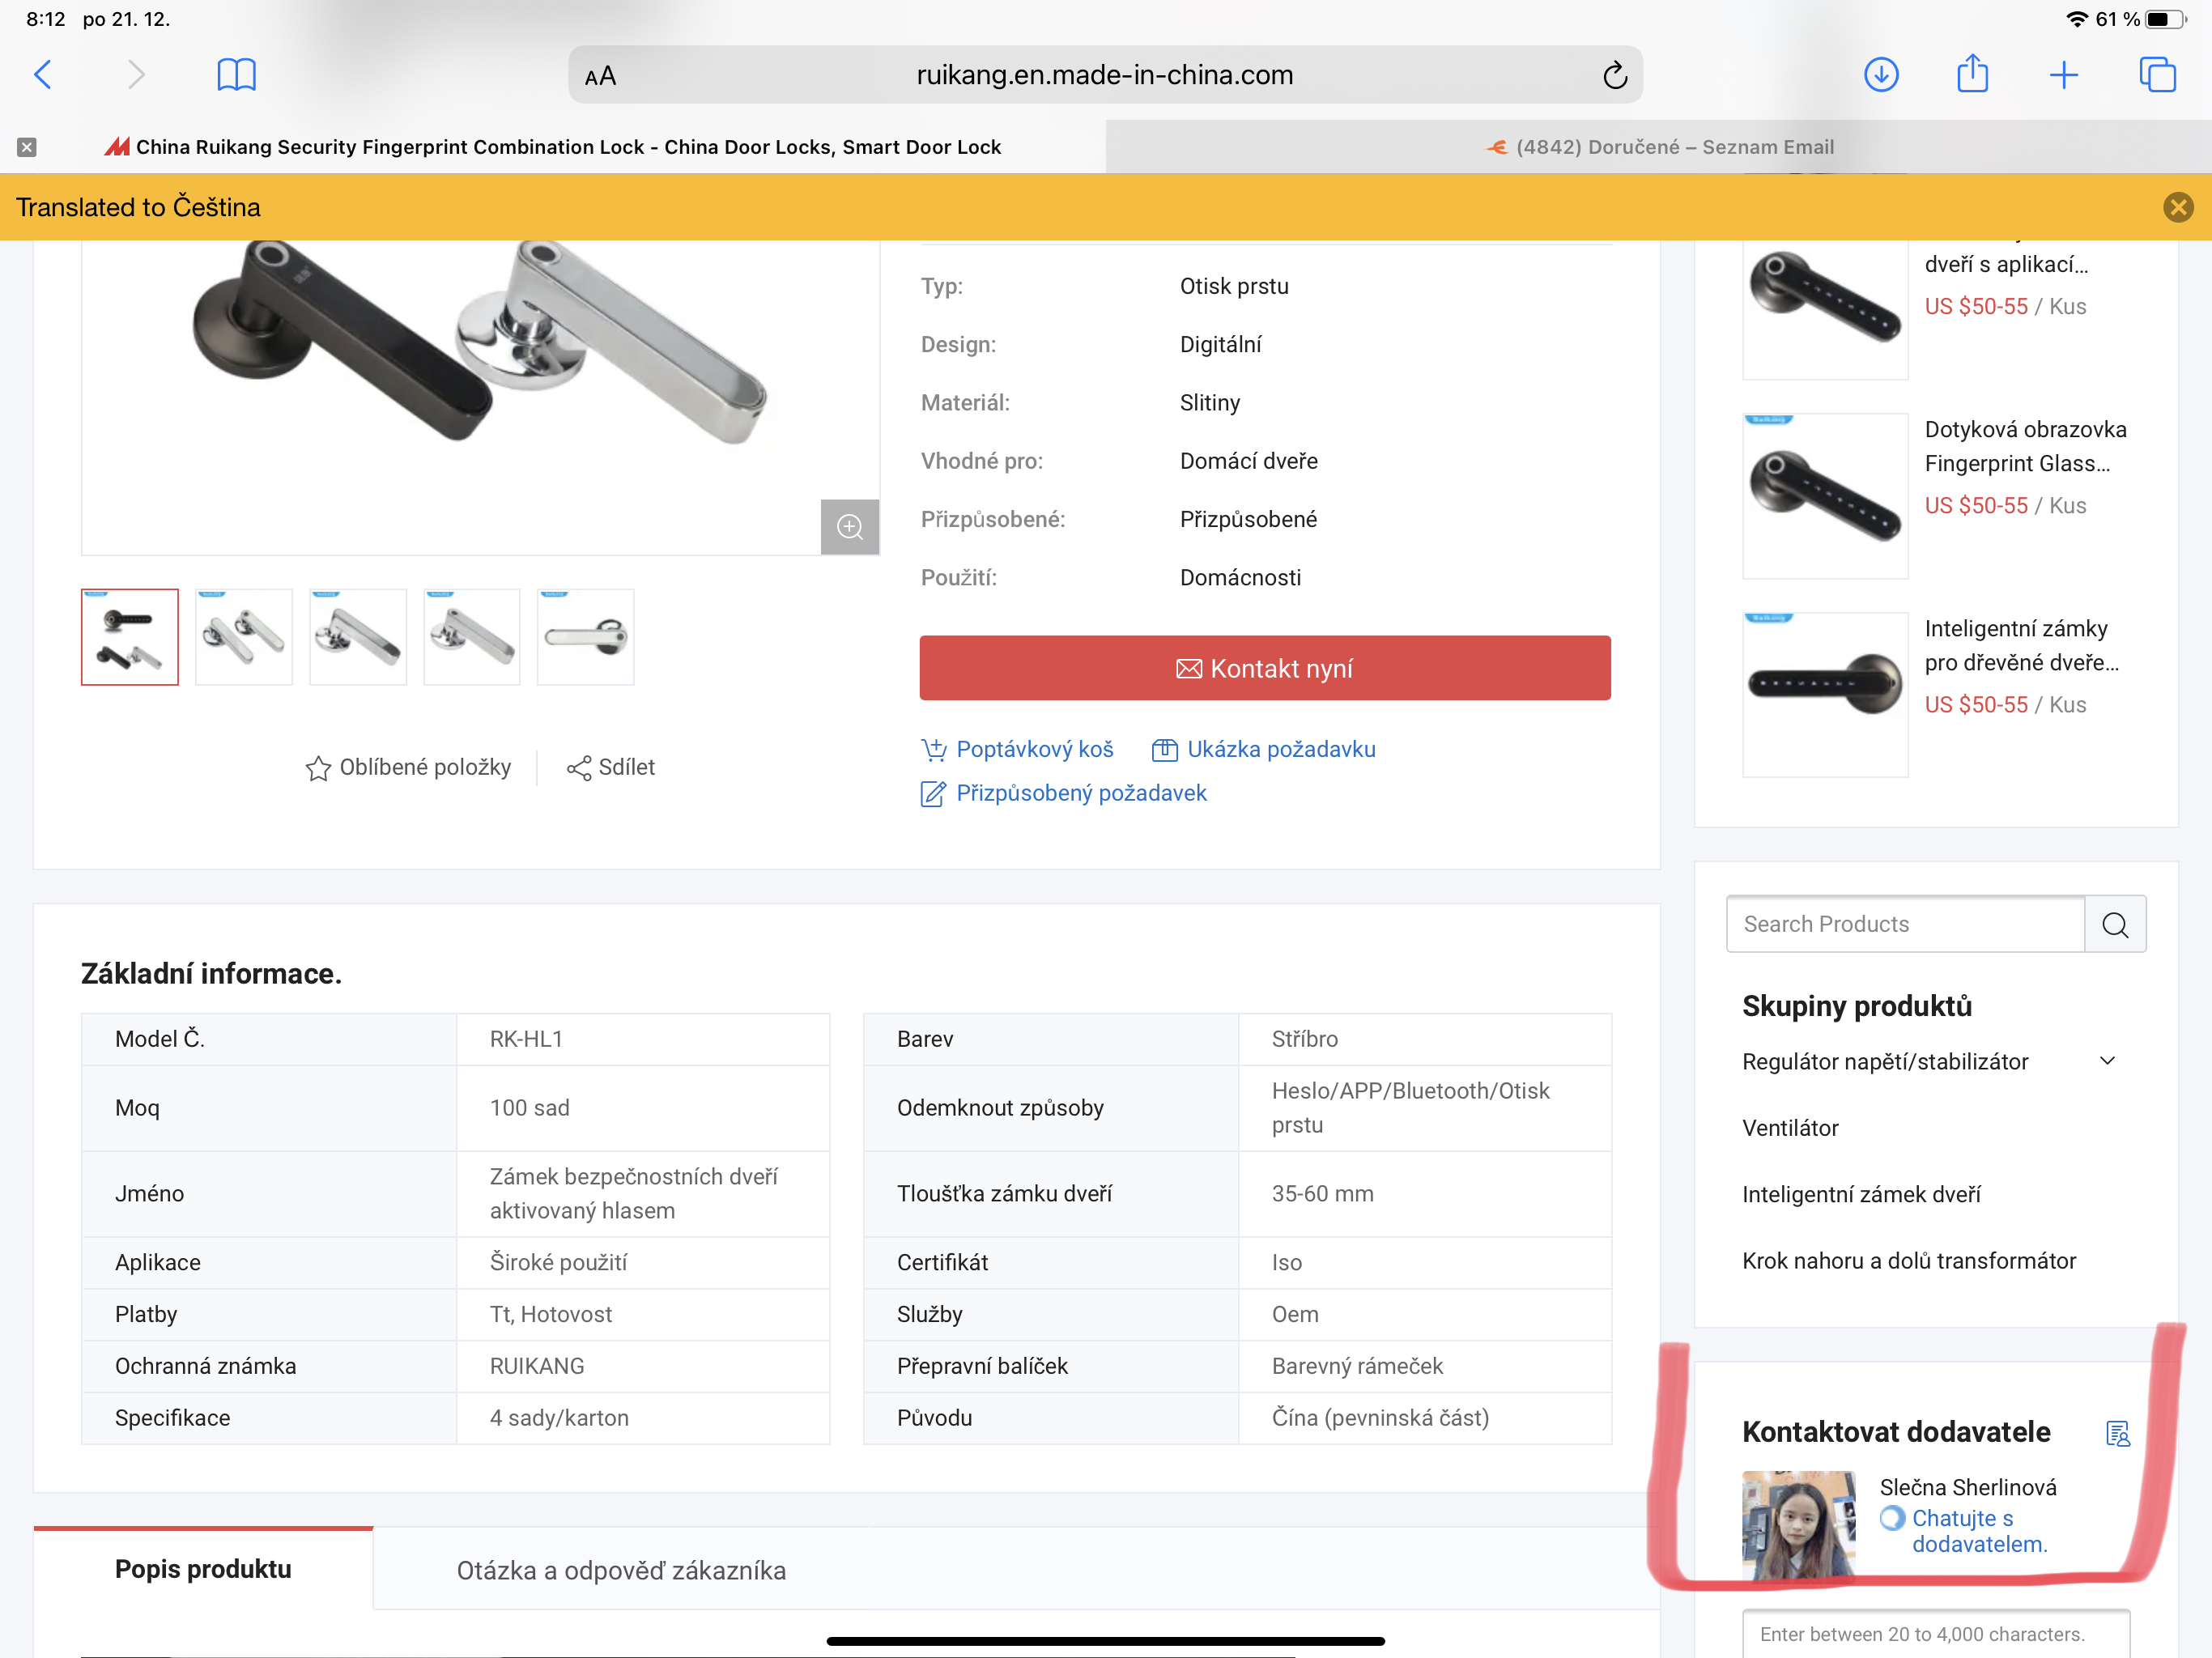Dismiss the Translated to Čeština banner
Image resolution: width=2212 pixels, height=1658 pixels.
pyautogui.click(x=2177, y=207)
